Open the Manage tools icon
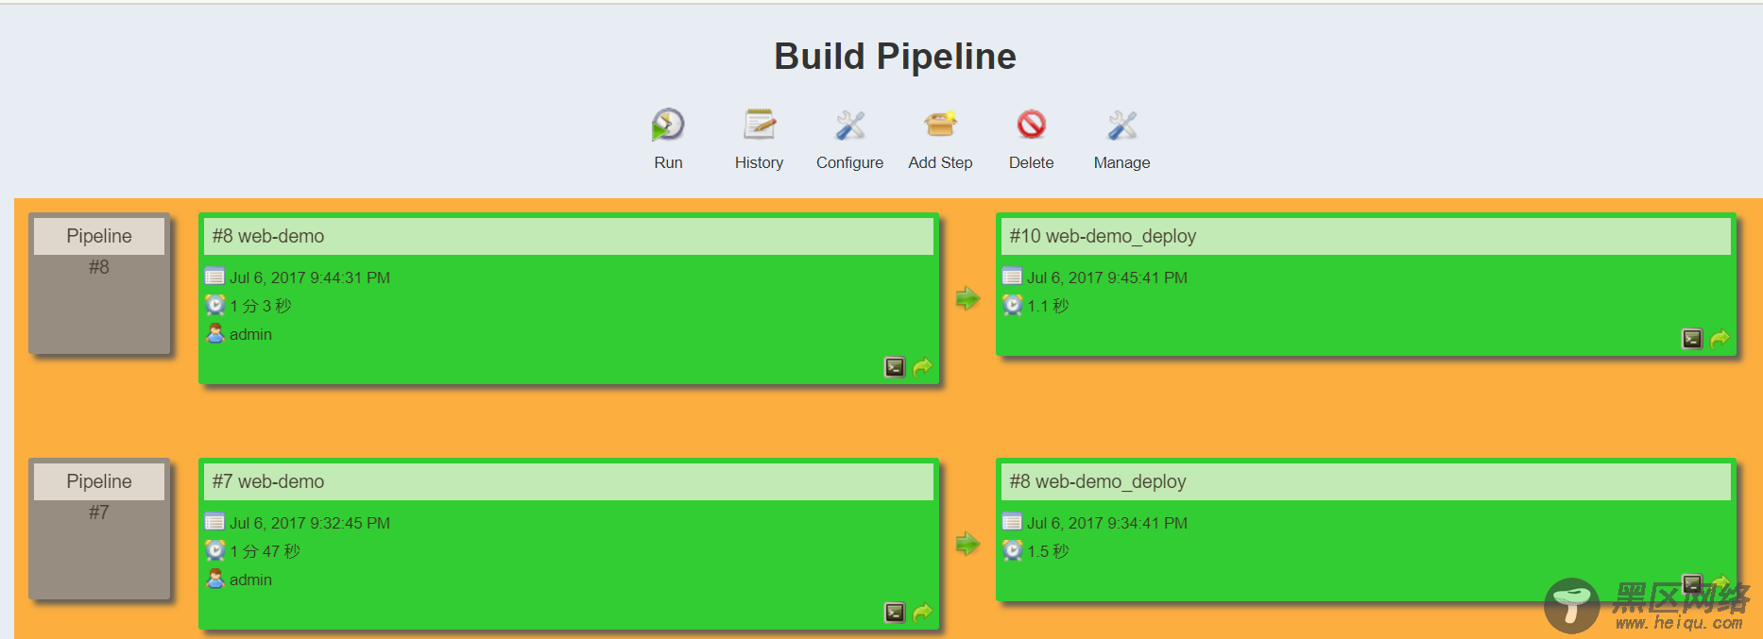Screen dimensions: 1763x639 [x=1121, y=125]
